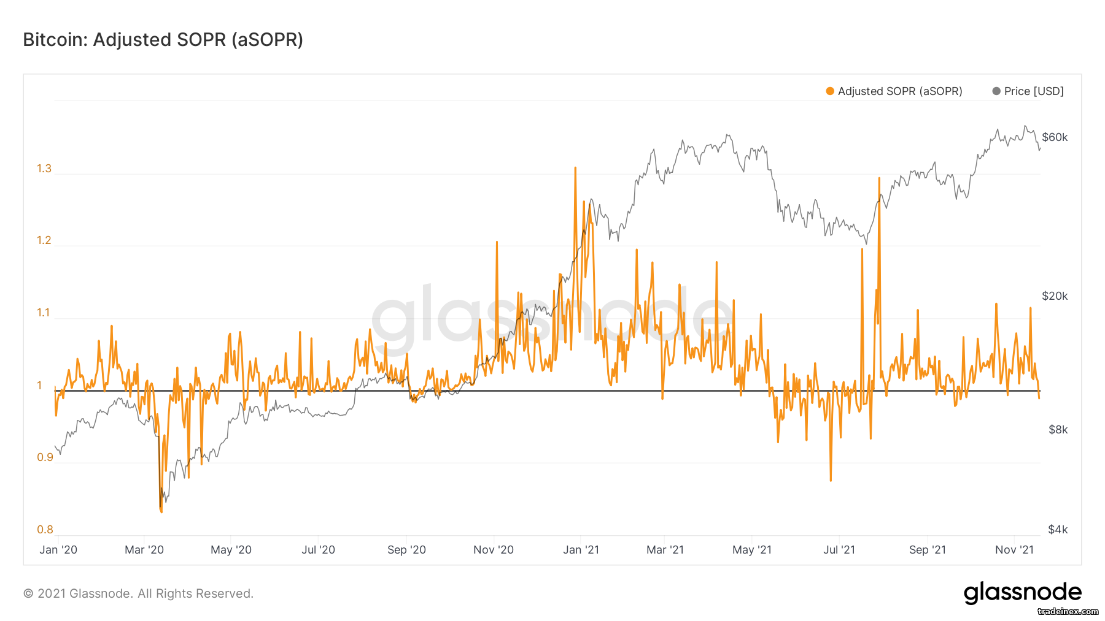Click the Glassnode copyright notice text
1105x621 pixels.
click(138, 593)
